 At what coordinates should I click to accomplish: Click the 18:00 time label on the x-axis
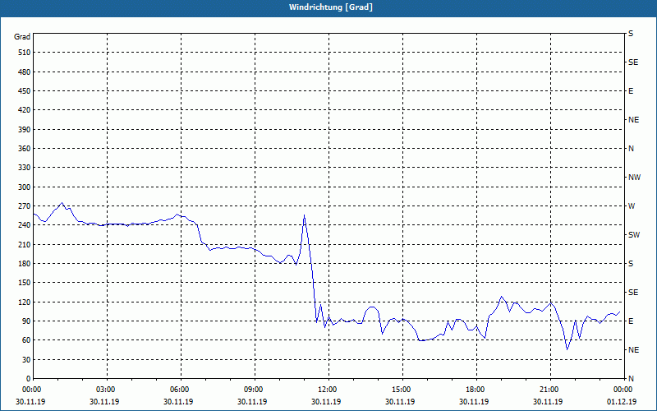(475, 389)
